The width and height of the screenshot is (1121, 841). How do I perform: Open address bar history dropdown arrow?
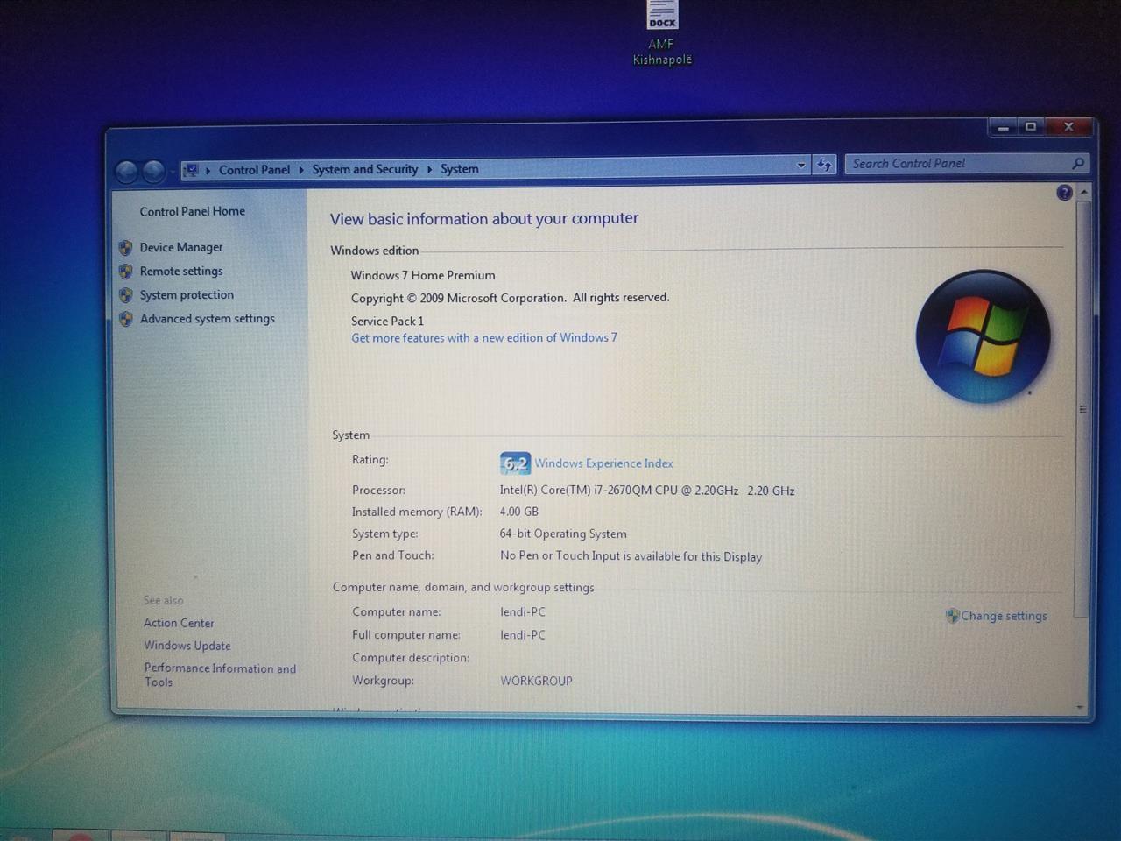pyautogui.click(x=800, y=165)
